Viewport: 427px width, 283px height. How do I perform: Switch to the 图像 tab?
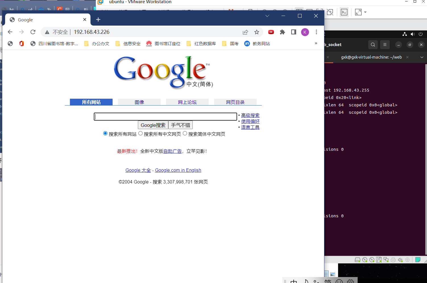[139, 102]
